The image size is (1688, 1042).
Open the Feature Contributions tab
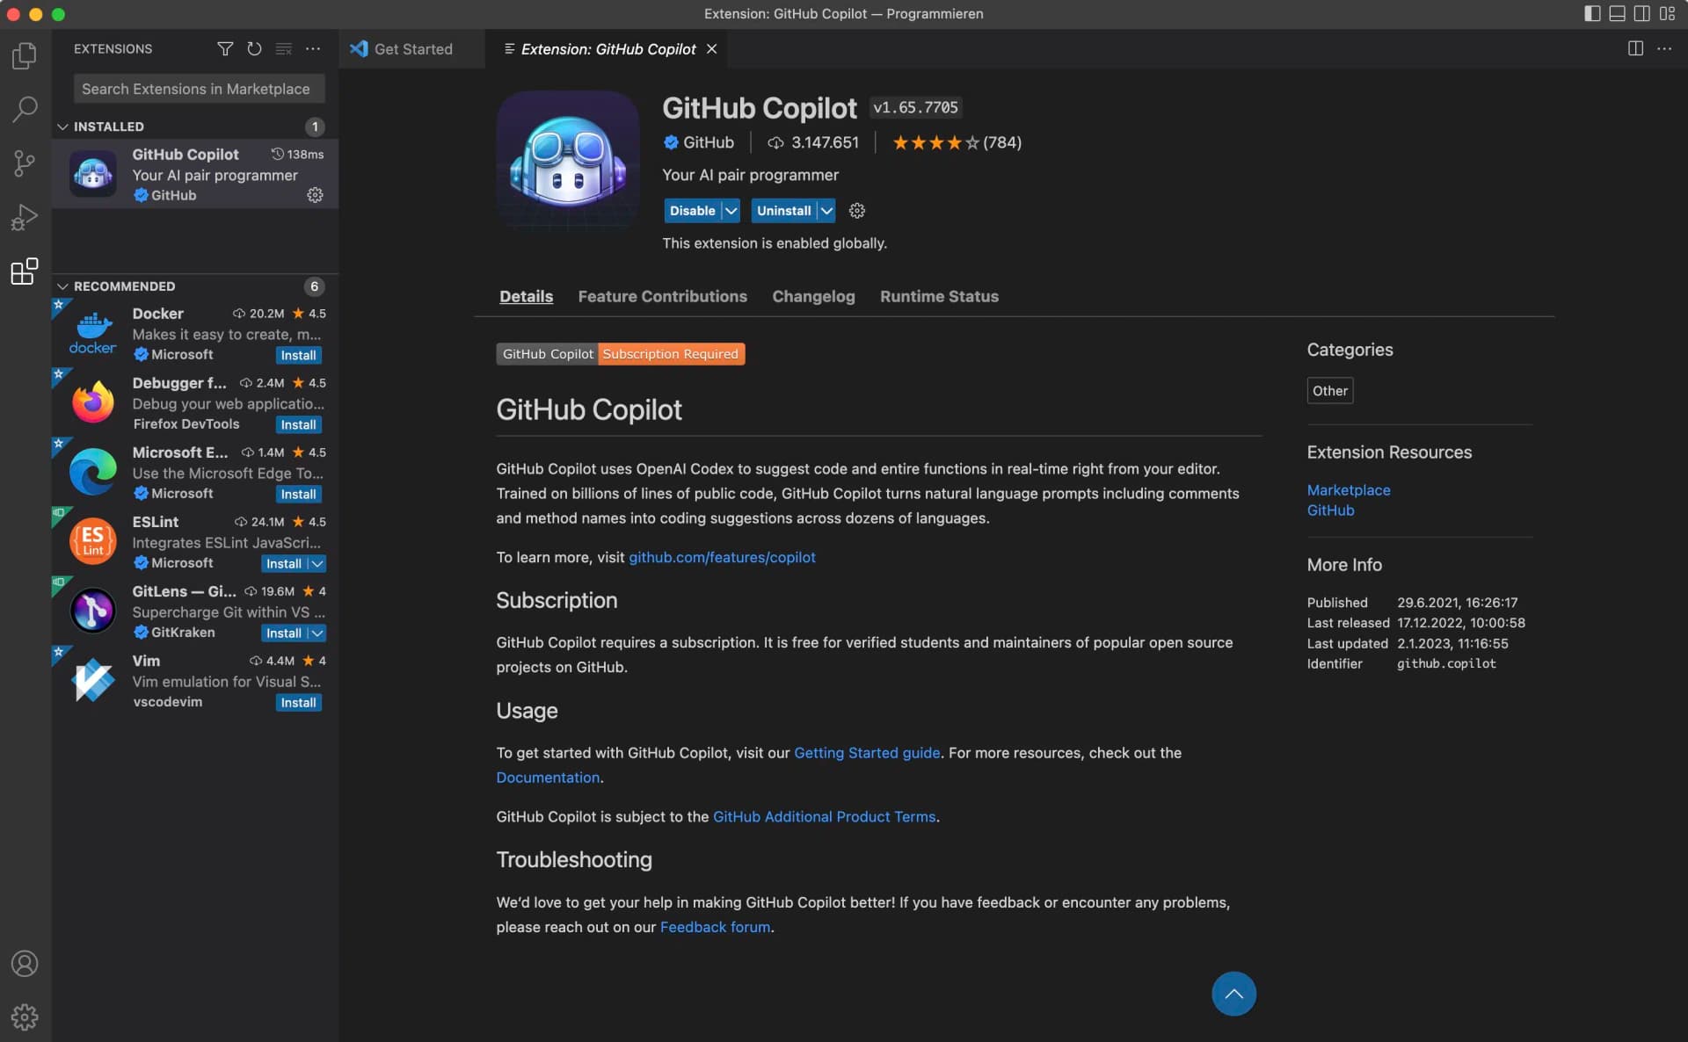click(662, 296)
